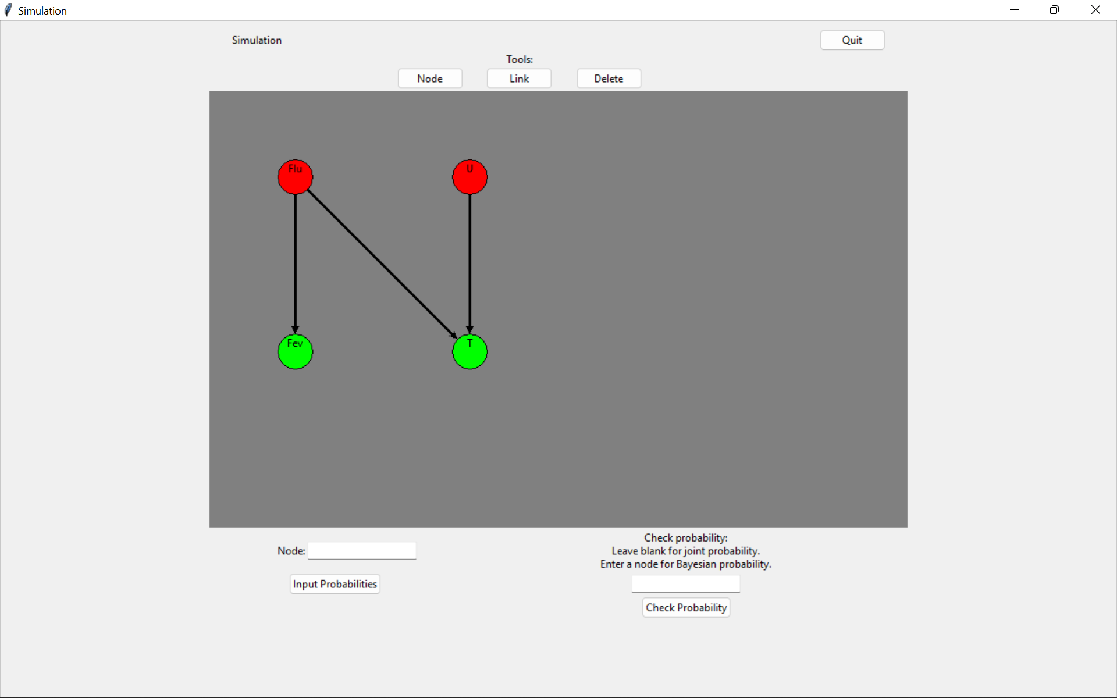
Task: Enter node in Check Probability field
Action: tap(685, 582)
